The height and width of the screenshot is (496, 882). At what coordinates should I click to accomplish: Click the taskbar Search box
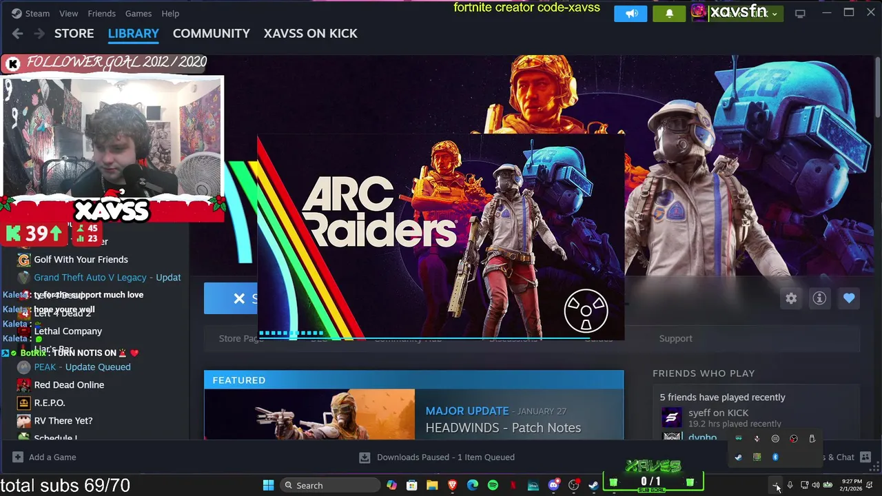pyautogui.click(x=331, y=486)
